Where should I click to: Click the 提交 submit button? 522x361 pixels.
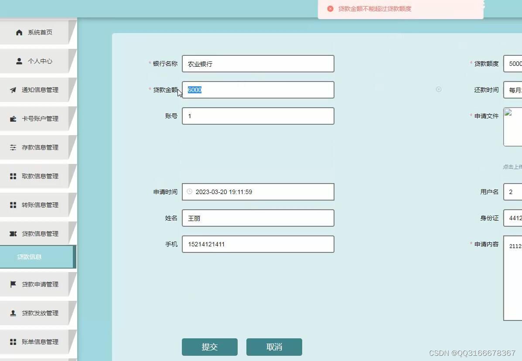coord(210,347)
